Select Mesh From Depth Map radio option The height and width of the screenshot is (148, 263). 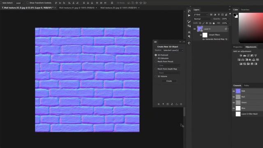click(x=156, y=69)
